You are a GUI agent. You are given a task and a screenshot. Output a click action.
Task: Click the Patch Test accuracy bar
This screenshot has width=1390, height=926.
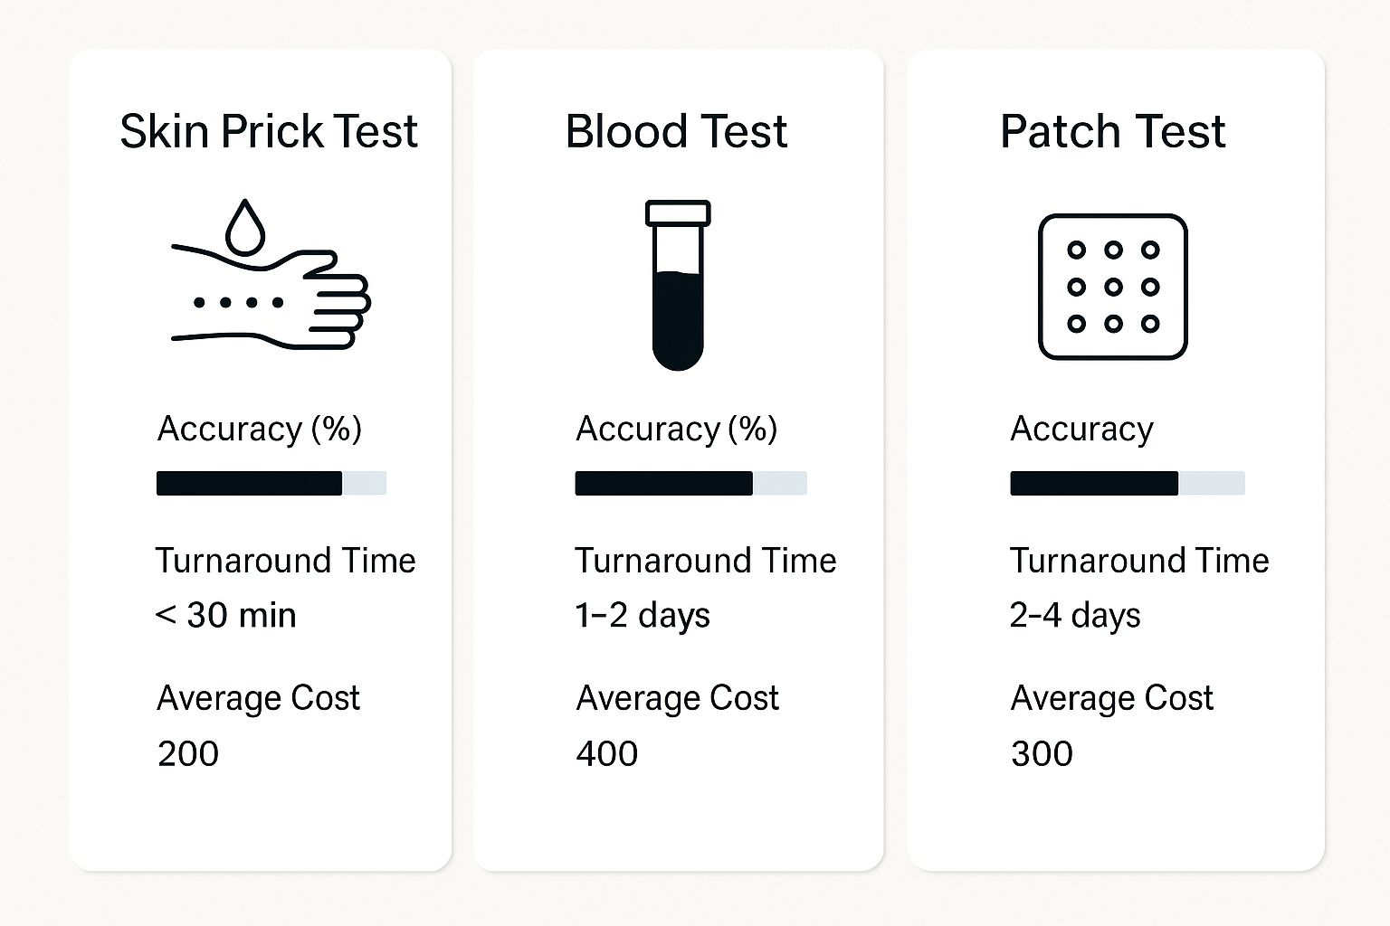point(1127,483)
